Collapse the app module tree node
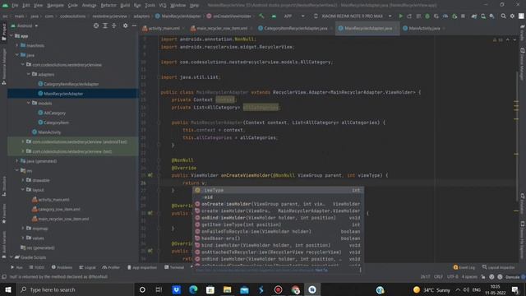This screenshot has height=296, width=526. (12, 35)
